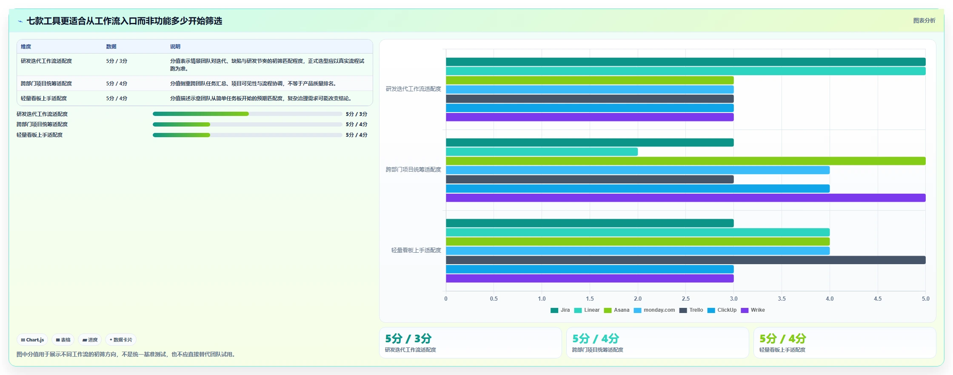Click the blue ClickUp legend swatch

click(711, 310)
